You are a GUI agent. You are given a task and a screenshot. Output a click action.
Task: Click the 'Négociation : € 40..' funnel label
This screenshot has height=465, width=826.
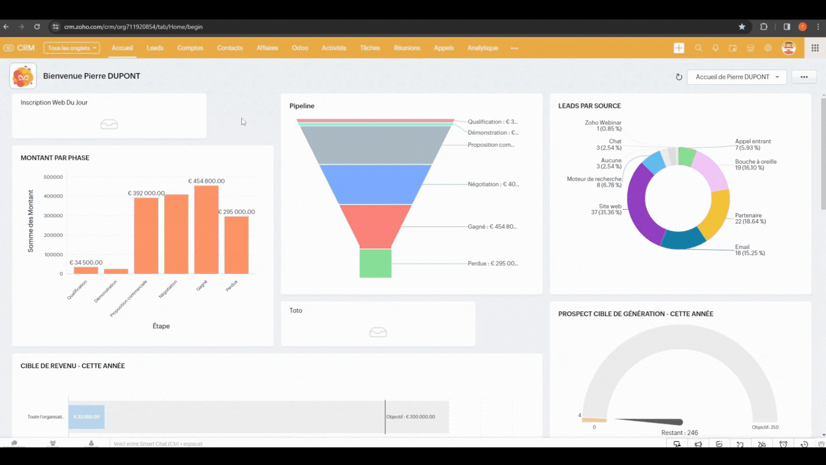(493, 184)
